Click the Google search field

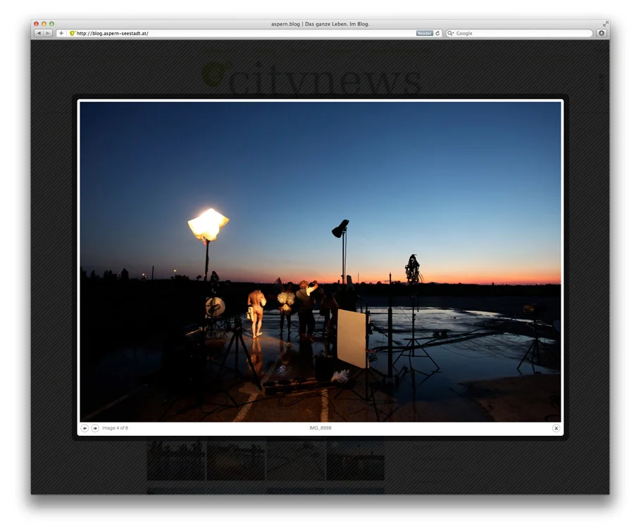(x=519, y=33)
